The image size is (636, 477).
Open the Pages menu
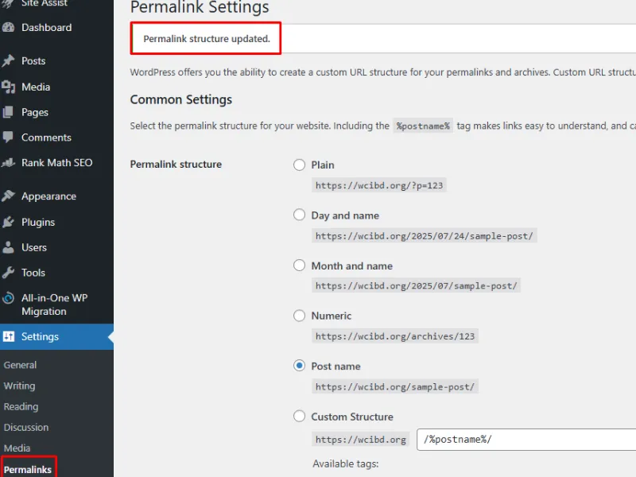click(35, 112)
